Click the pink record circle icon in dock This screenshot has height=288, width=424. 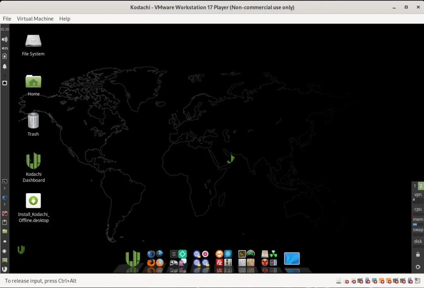(x=205, y=254)
